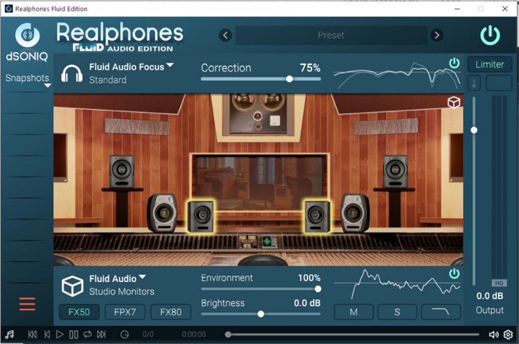Click the Realphones title logo
Screen dimensions: 519x344
tap(119, 37)
